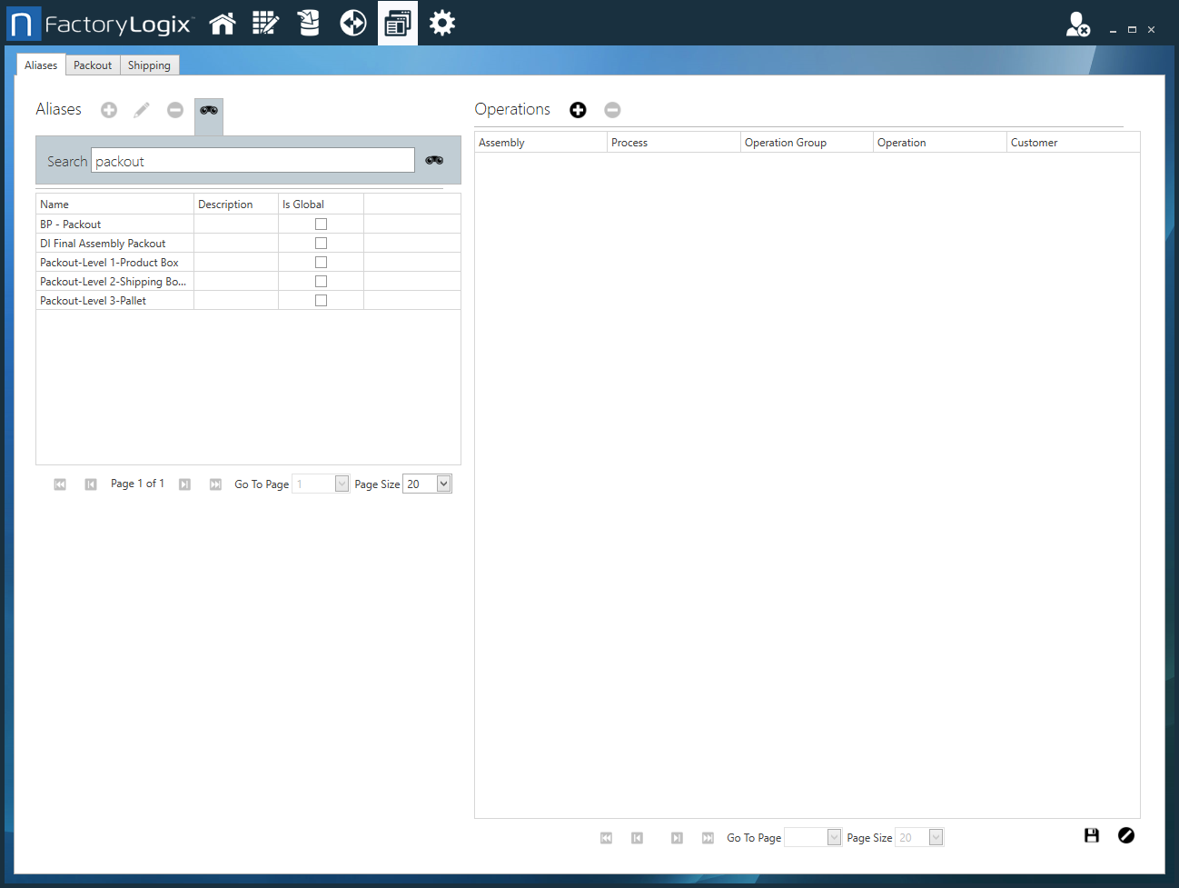Check Is Global for DI Final Assembly Packout
The image size is (1179, 888).
[x=321, y=244]
